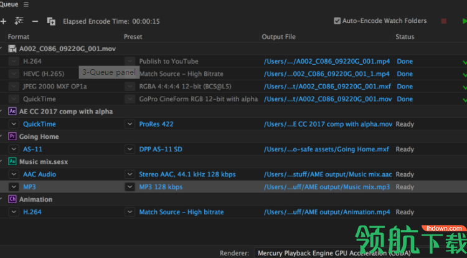Click the Add Source plus icon

[3, 21]
